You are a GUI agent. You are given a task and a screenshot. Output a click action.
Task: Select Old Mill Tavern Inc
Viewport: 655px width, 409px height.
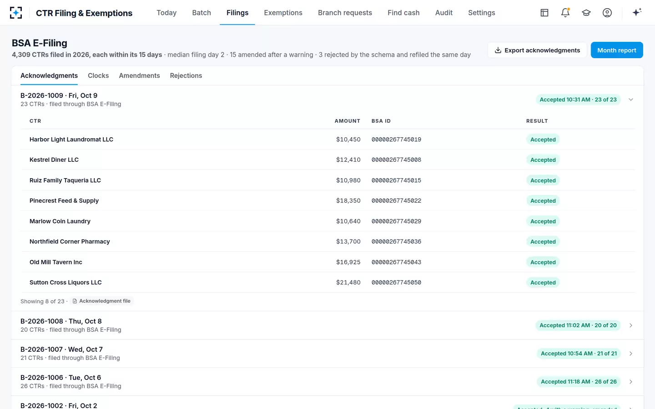coord(56,262)
